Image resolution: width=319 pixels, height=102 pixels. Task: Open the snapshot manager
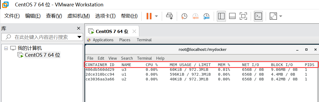207,16
